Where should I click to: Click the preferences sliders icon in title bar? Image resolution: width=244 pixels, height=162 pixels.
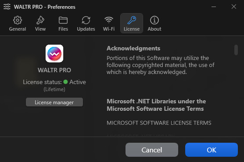pos(7,7)
